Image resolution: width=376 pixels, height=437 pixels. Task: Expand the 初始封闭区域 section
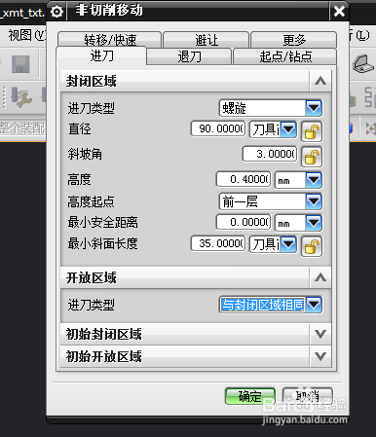tap(320, 334)
